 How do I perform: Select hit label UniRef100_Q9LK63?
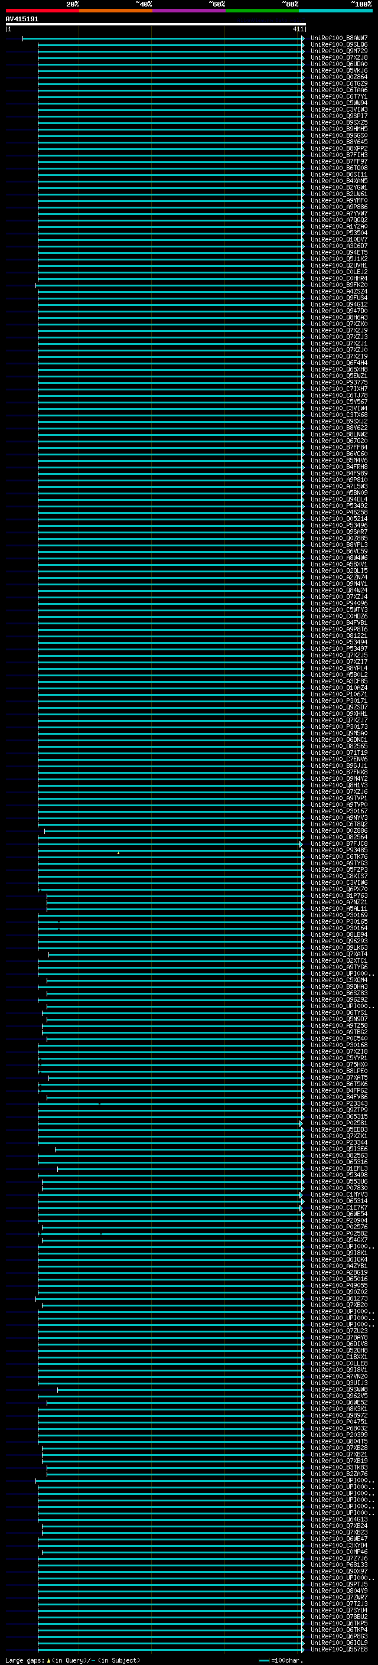(x=339, y=947)
